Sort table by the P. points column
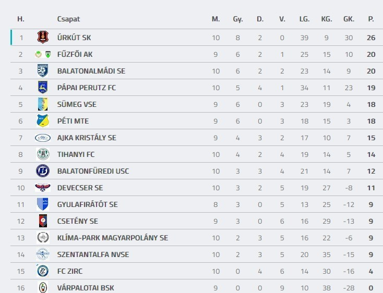 point(371,19)
